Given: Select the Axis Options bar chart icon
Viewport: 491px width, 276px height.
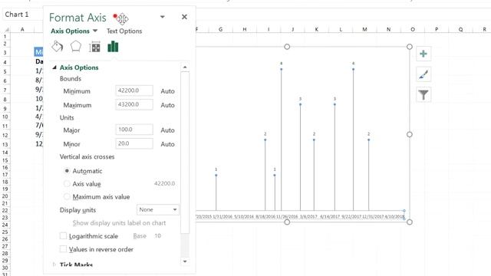Looking at the screenshot, I should point(113,47).
